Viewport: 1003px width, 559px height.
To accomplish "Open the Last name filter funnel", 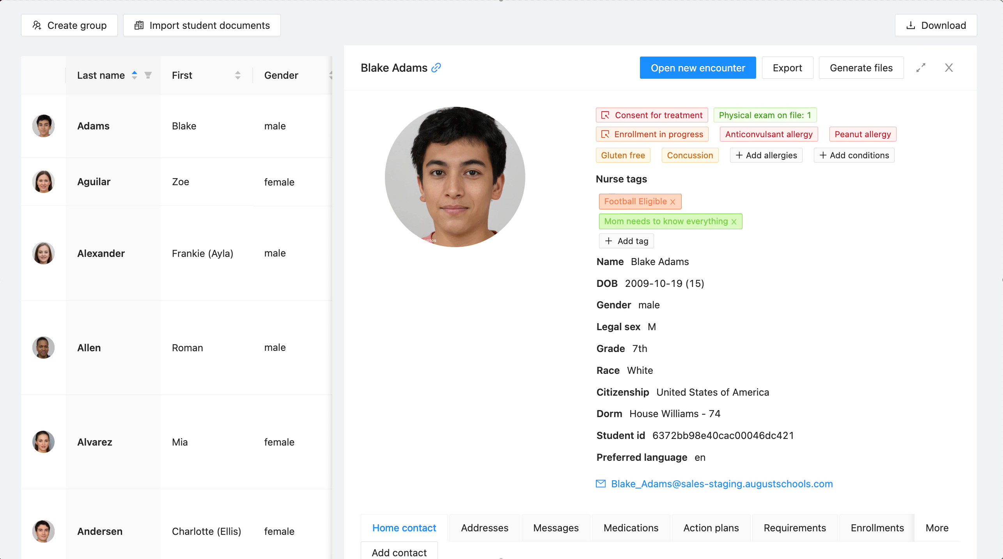I will [148, 75].
